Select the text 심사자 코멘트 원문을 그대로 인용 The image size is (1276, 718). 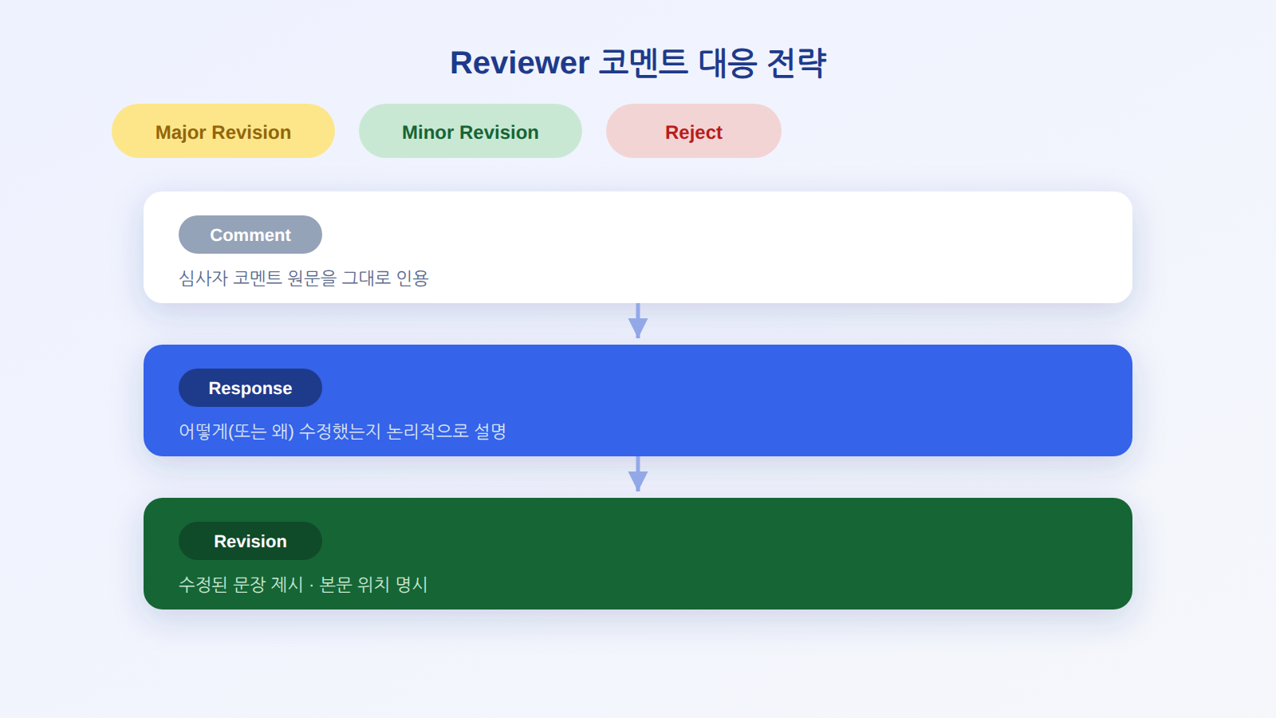(x=304, y=278)
